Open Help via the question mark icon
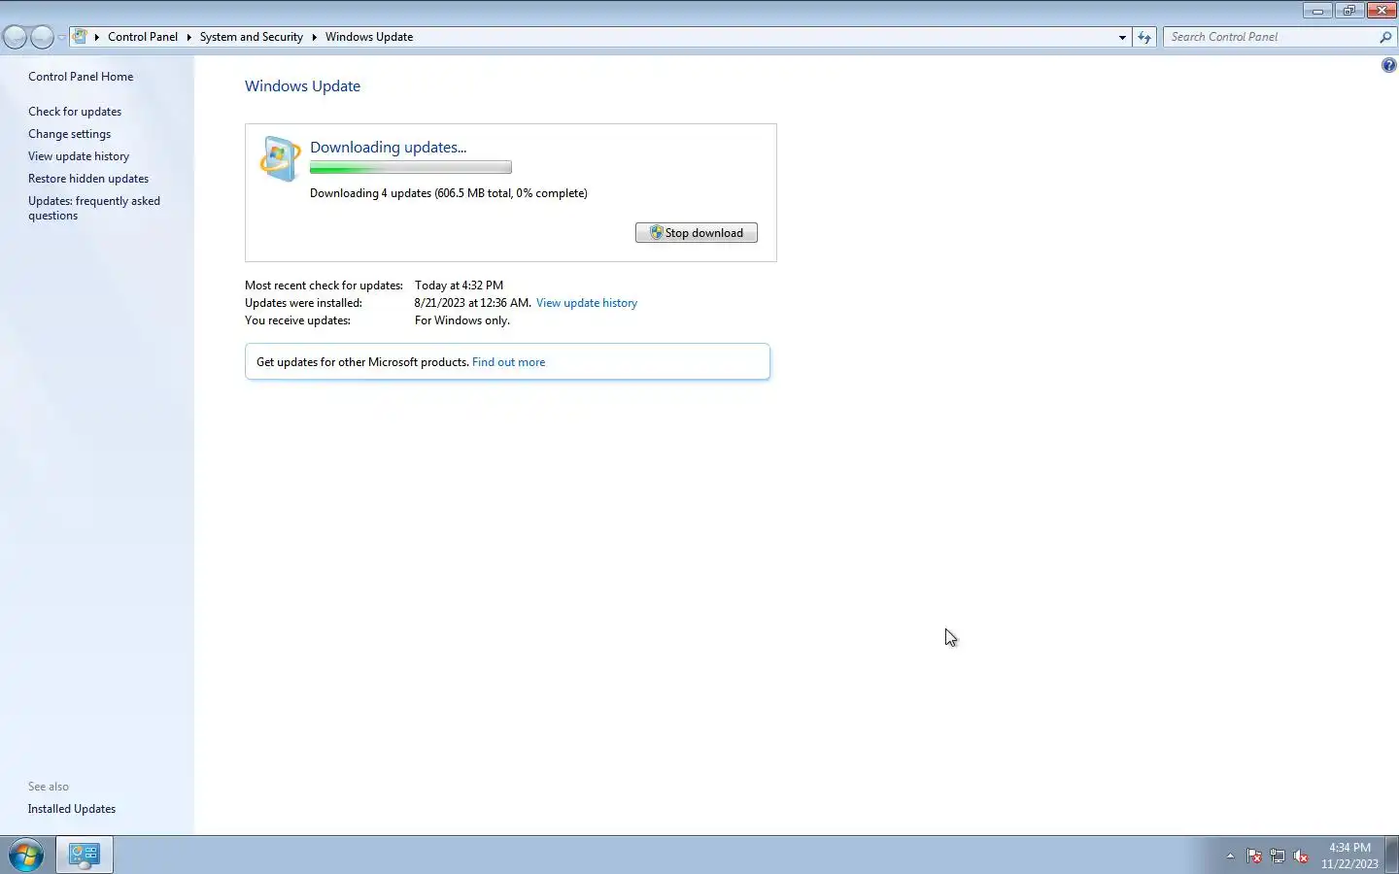The width and height of the screenshot is (1399, 874). pos(1388,65)
